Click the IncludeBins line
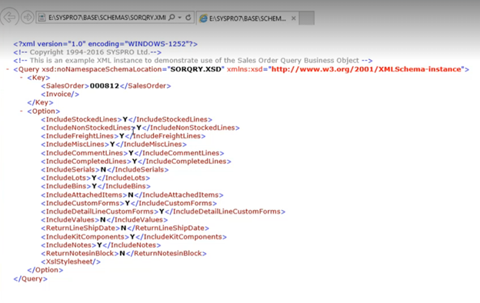This screenshot has width=480, height=303. [x=96, y=186]
